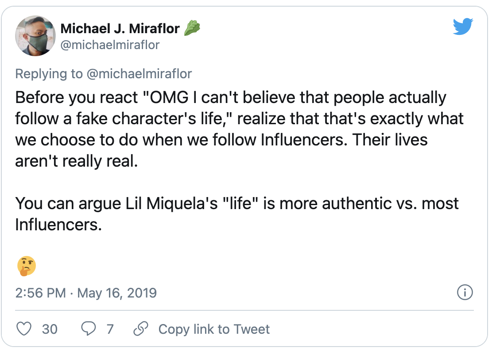This screenshot has height=351, width=496.
Task: Click the @michaelmiraflor handle under the name
Action: 110,45
